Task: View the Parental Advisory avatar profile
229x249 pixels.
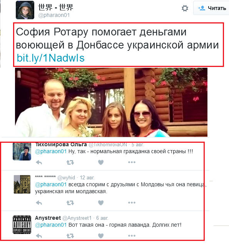Action: pyautogui.click(x=22, y=225)
